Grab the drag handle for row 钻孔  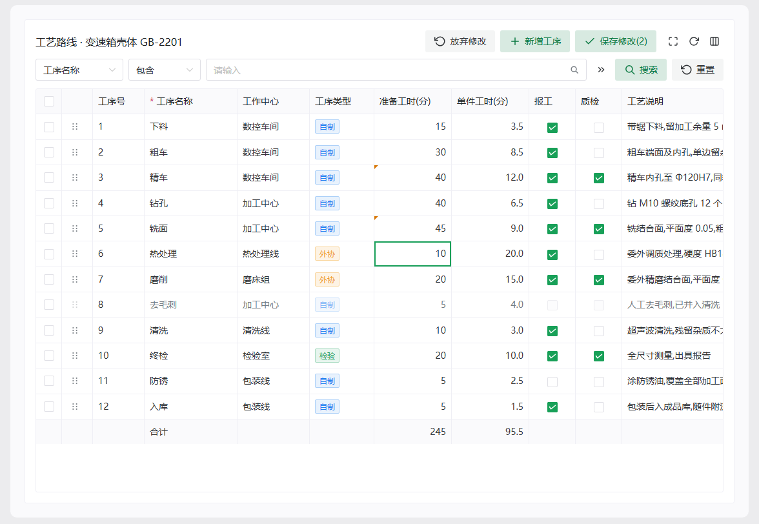75,203
